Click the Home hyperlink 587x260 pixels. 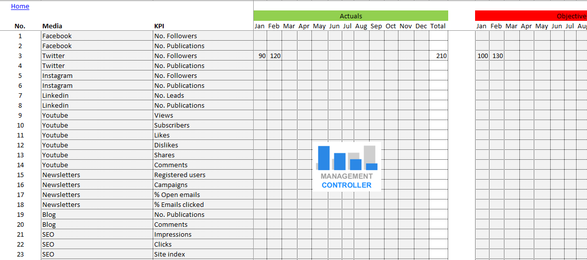(20, 6)
